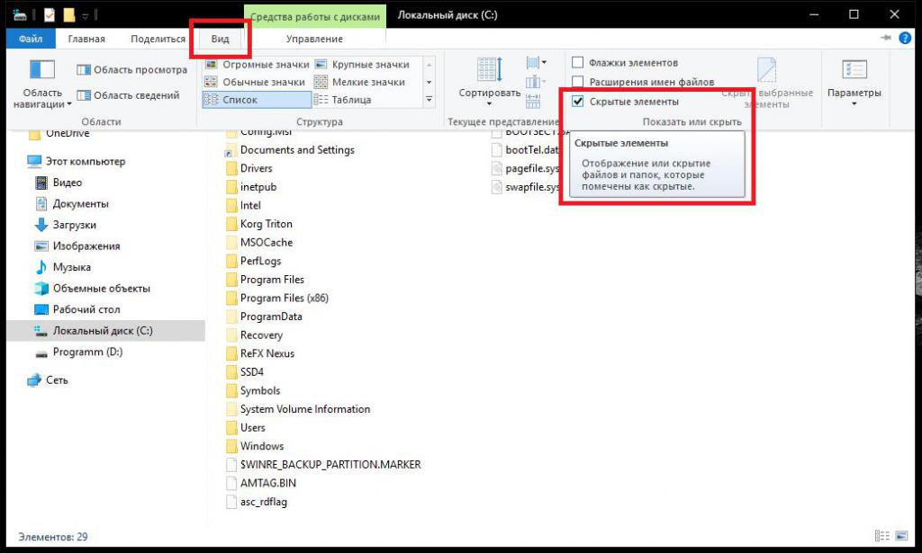Select the AMTAG.BIN file

point(262,483)
